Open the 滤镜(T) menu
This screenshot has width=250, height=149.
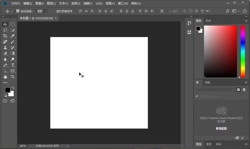tap(88, 4)
